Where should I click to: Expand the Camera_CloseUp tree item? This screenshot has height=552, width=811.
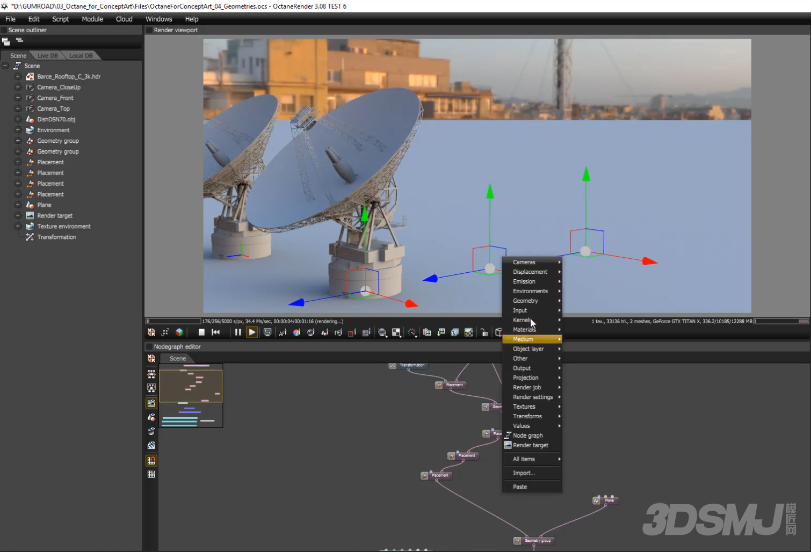tap(18, 87)
